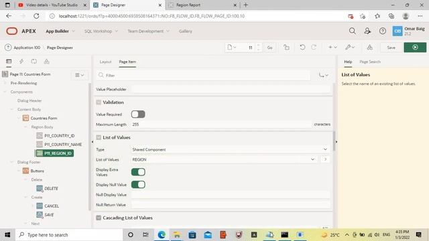Open the Omar Baig account menu

409,31
